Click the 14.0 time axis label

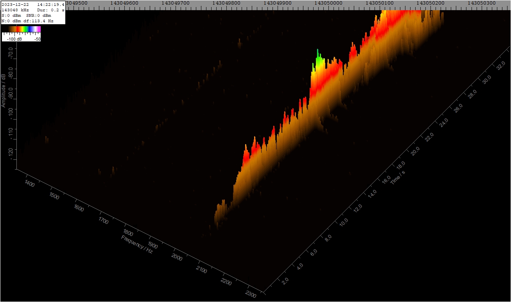tap(372, 193)
